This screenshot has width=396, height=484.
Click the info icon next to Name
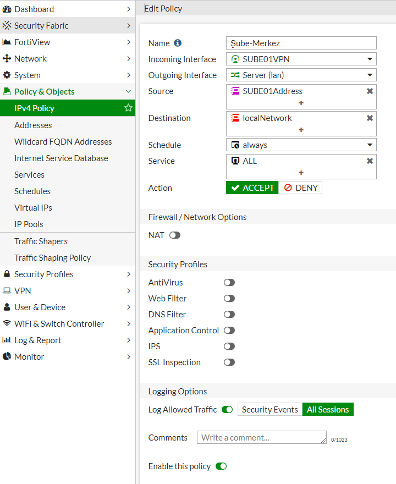pyautogui.click(x=178, y=43)
